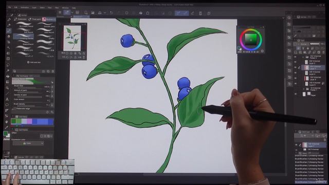329x185 pixels.
Task: Click the Undo arrow in command bar
Action: click(112, 13)
